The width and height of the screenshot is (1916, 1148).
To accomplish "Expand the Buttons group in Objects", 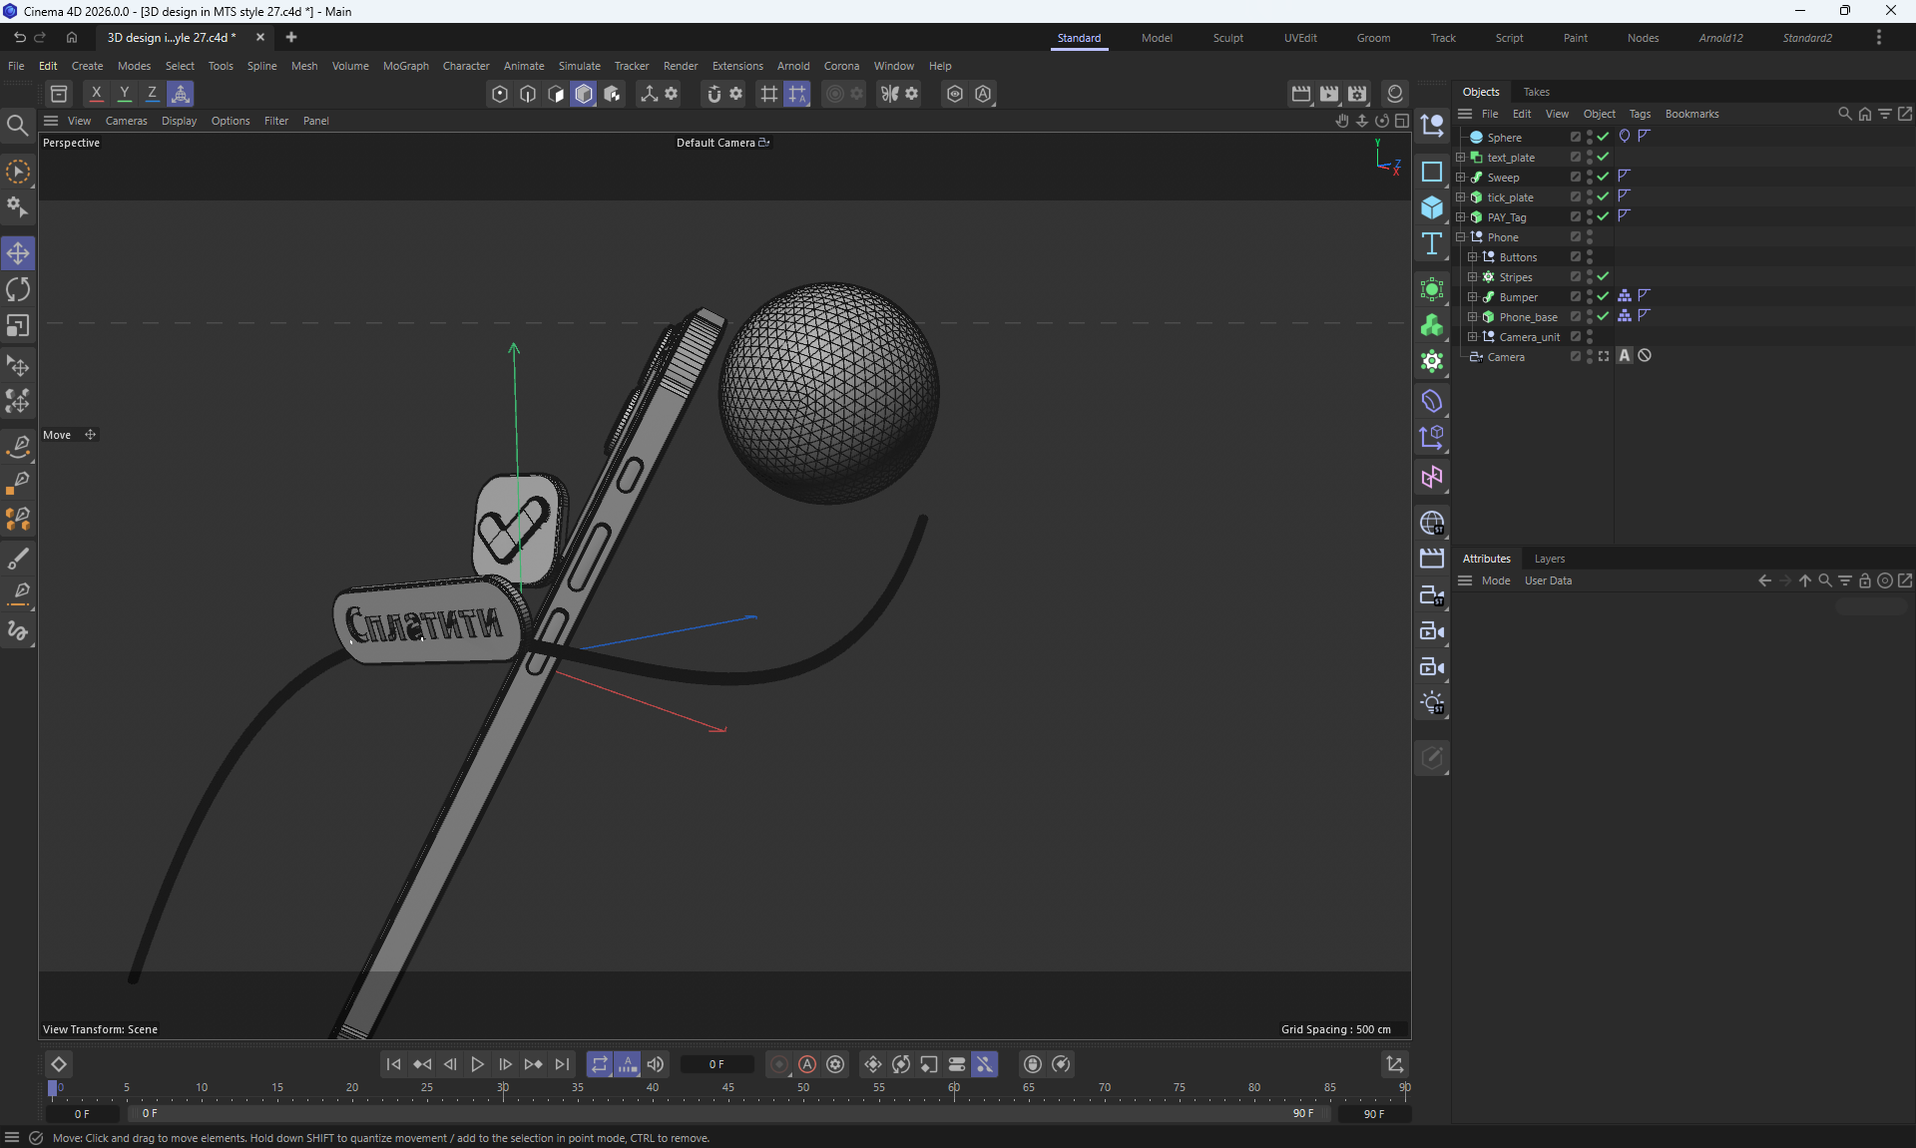I will [1473, 256].
